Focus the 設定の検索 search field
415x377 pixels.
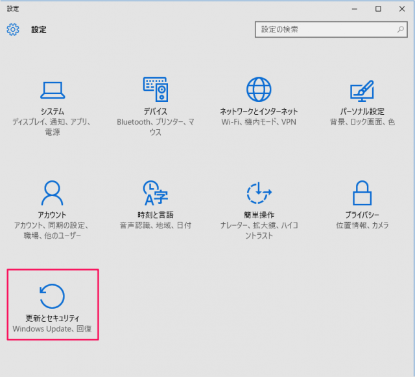(x=324, y=30)
